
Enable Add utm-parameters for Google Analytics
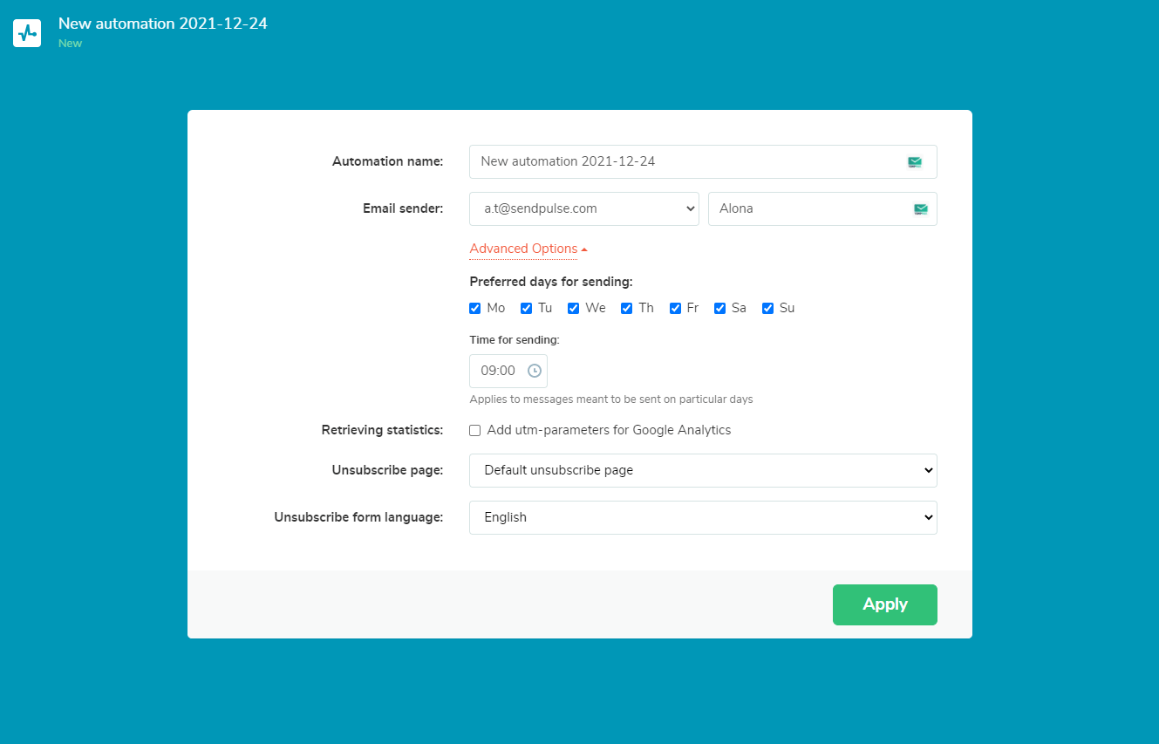point(475,430)
